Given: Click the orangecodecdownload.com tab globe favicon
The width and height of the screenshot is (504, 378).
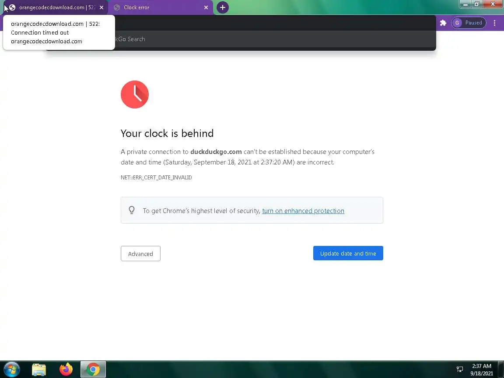Looking at the screenshot, I should coord(12,7).
